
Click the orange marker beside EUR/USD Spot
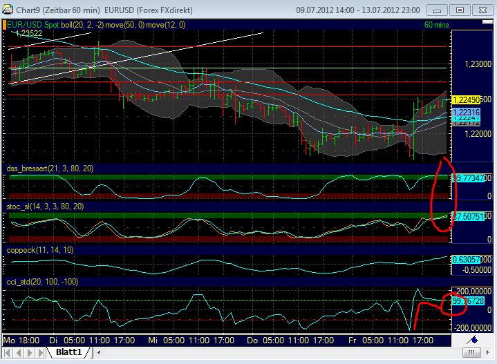4,25
